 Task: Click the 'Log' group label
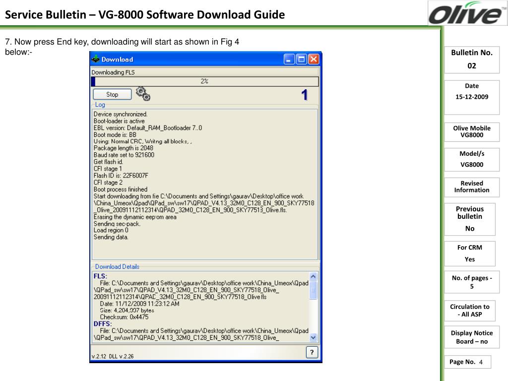100,105
